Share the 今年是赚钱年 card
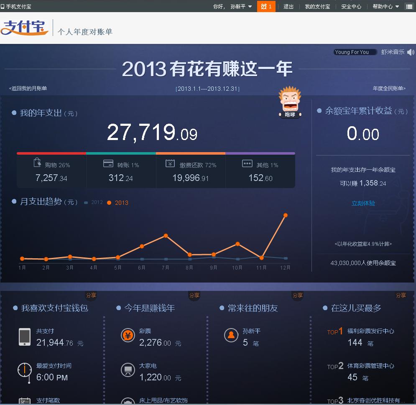The image size is (416, 405). pyautogui.click(x=194, y=295)
